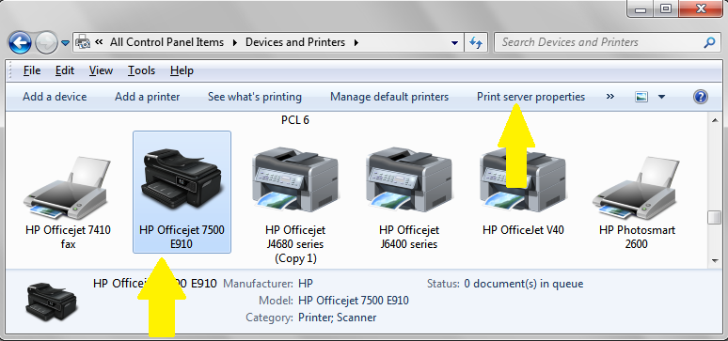The width and height of the screenshot is (728, 341).
Task: Click scrollbar down arrow in printer list
Action: click(x=715, y=261)
